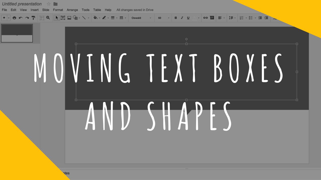Open the View menu

tap(23, 10)
